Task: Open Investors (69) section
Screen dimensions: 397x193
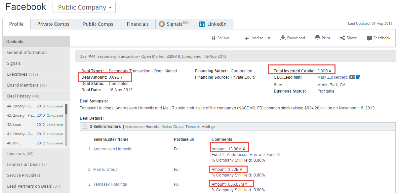Action: point(36,154)
